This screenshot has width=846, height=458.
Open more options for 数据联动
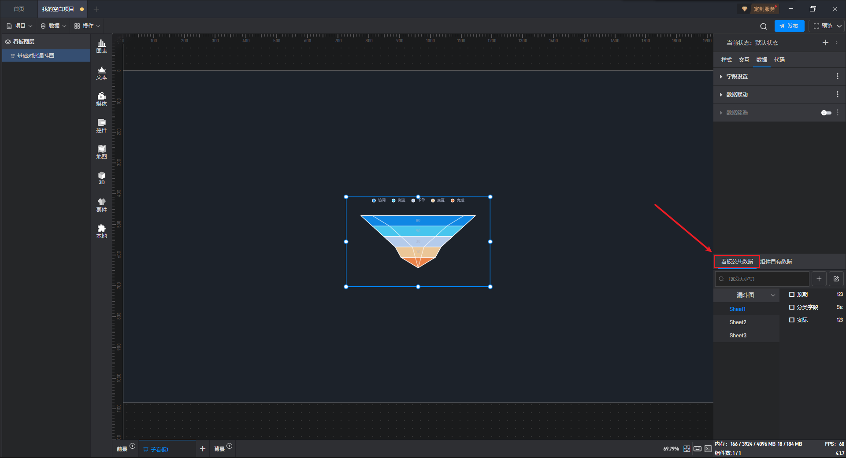[838, 95]
